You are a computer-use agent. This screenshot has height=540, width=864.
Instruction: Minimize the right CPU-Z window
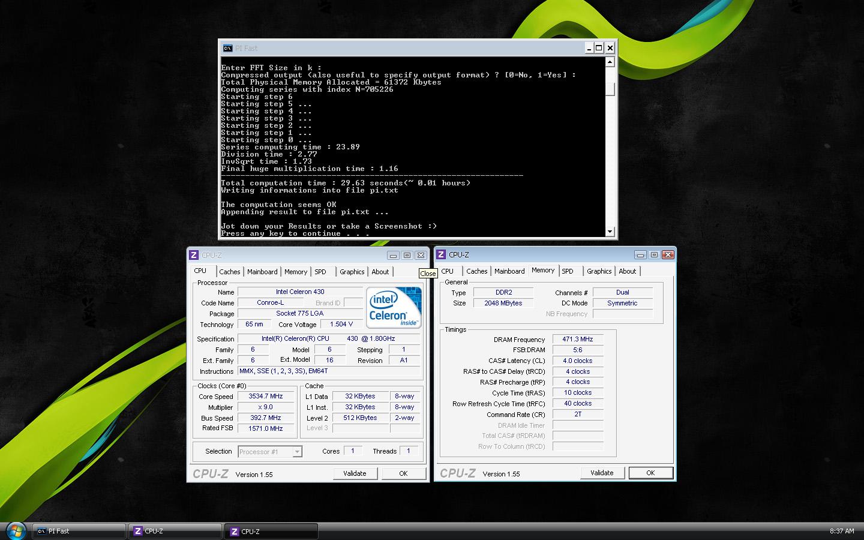point(640,254)
